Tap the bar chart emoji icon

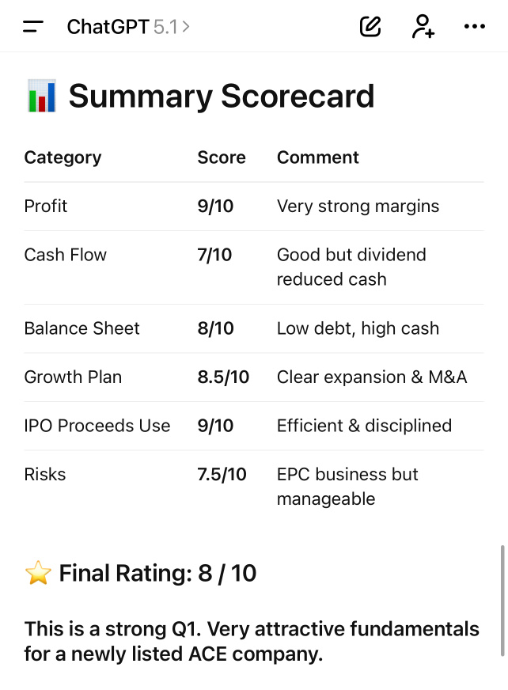pos(41,96)
